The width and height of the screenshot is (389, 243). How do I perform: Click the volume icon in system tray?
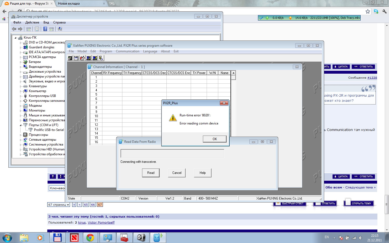[x=360, y=238]
